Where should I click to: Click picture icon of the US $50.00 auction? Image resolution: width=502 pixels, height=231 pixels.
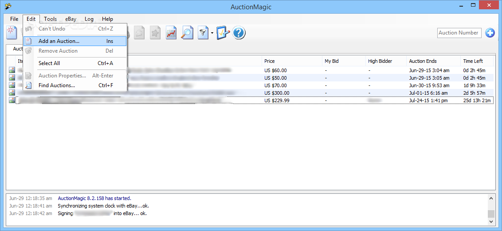point(12,77)
